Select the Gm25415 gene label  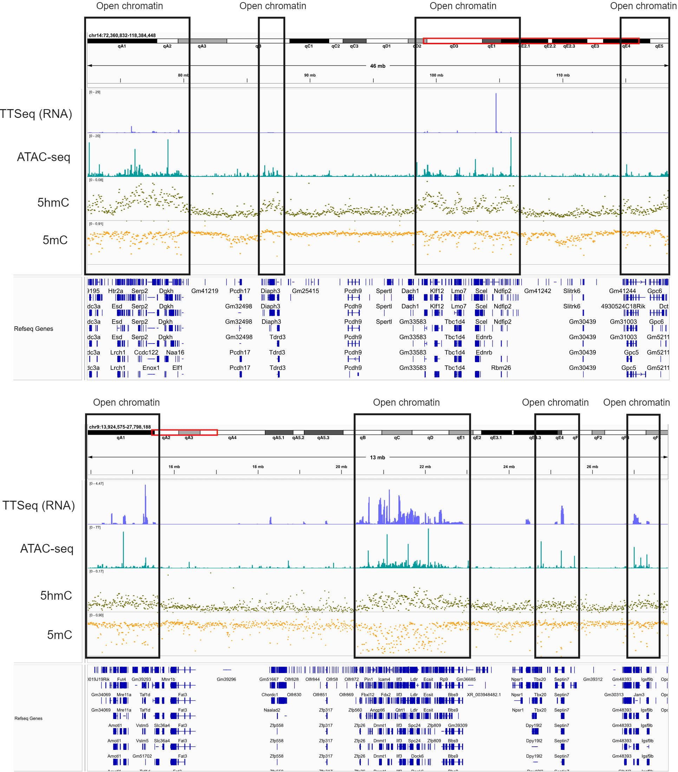click(305, 291)
